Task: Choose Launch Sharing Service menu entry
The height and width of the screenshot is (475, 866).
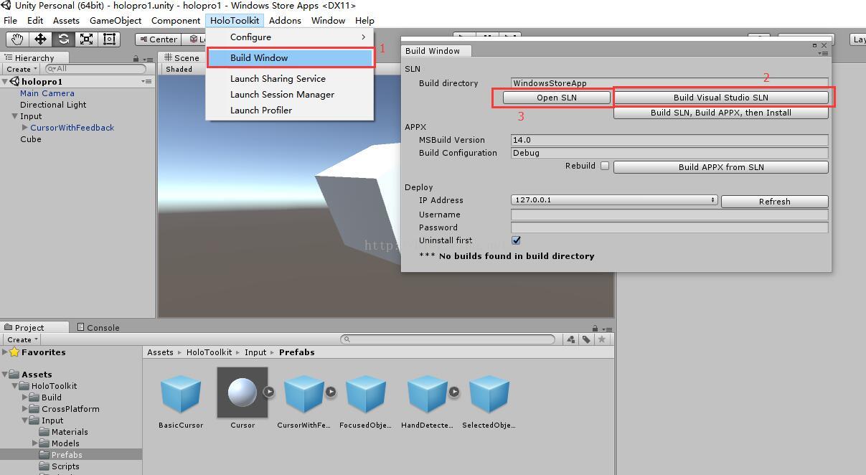Action: 290,79
